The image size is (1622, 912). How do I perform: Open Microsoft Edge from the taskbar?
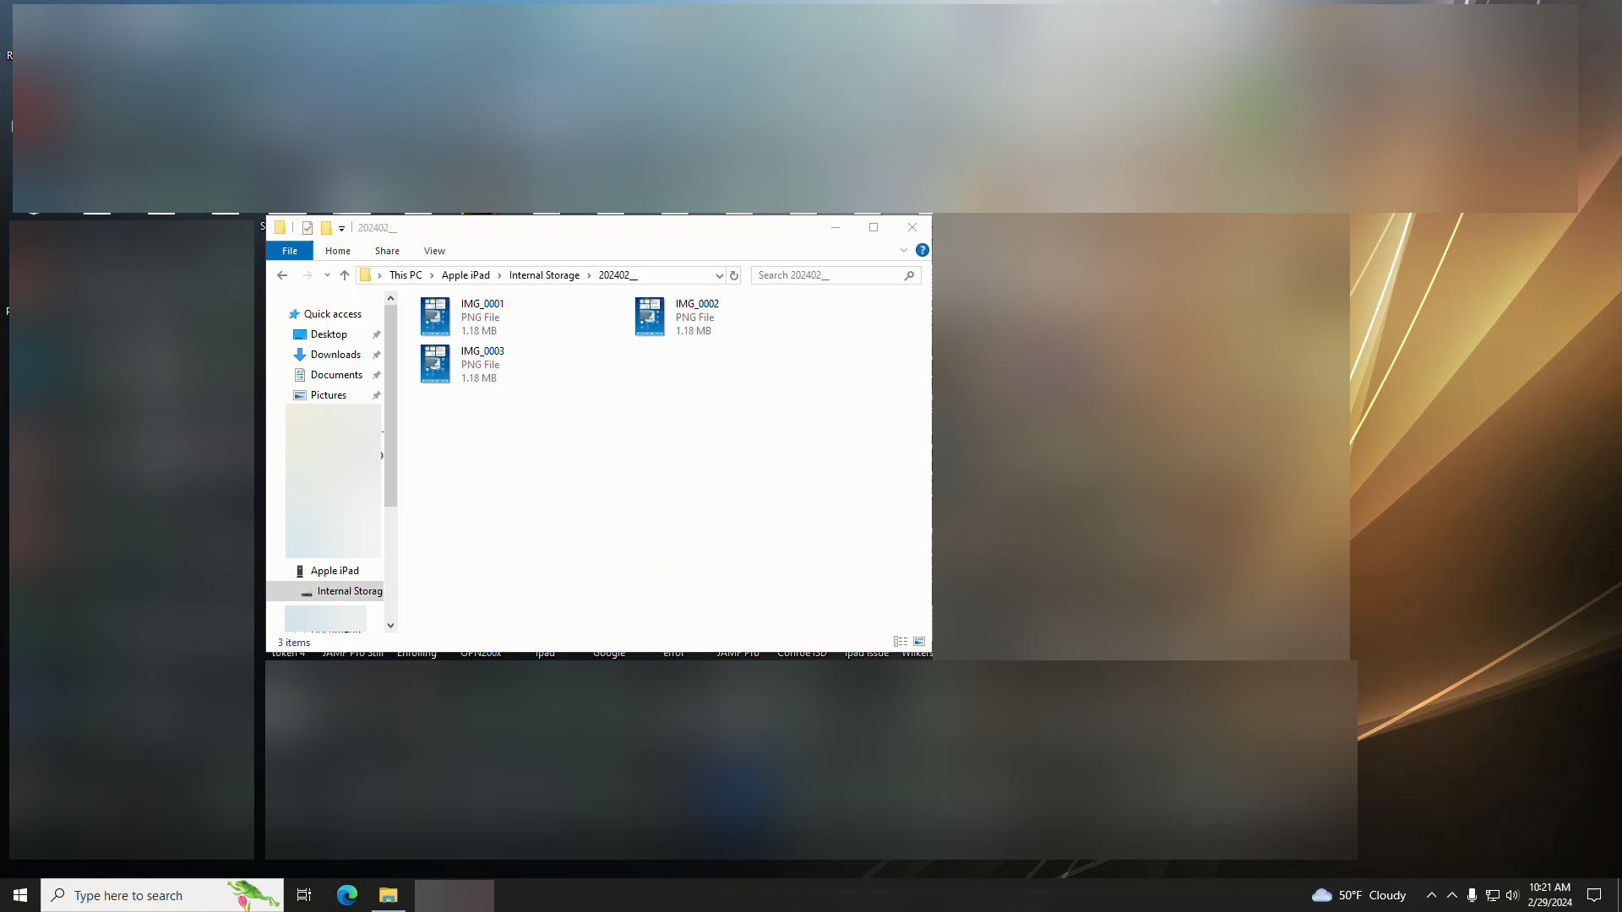tap(346, 895)
